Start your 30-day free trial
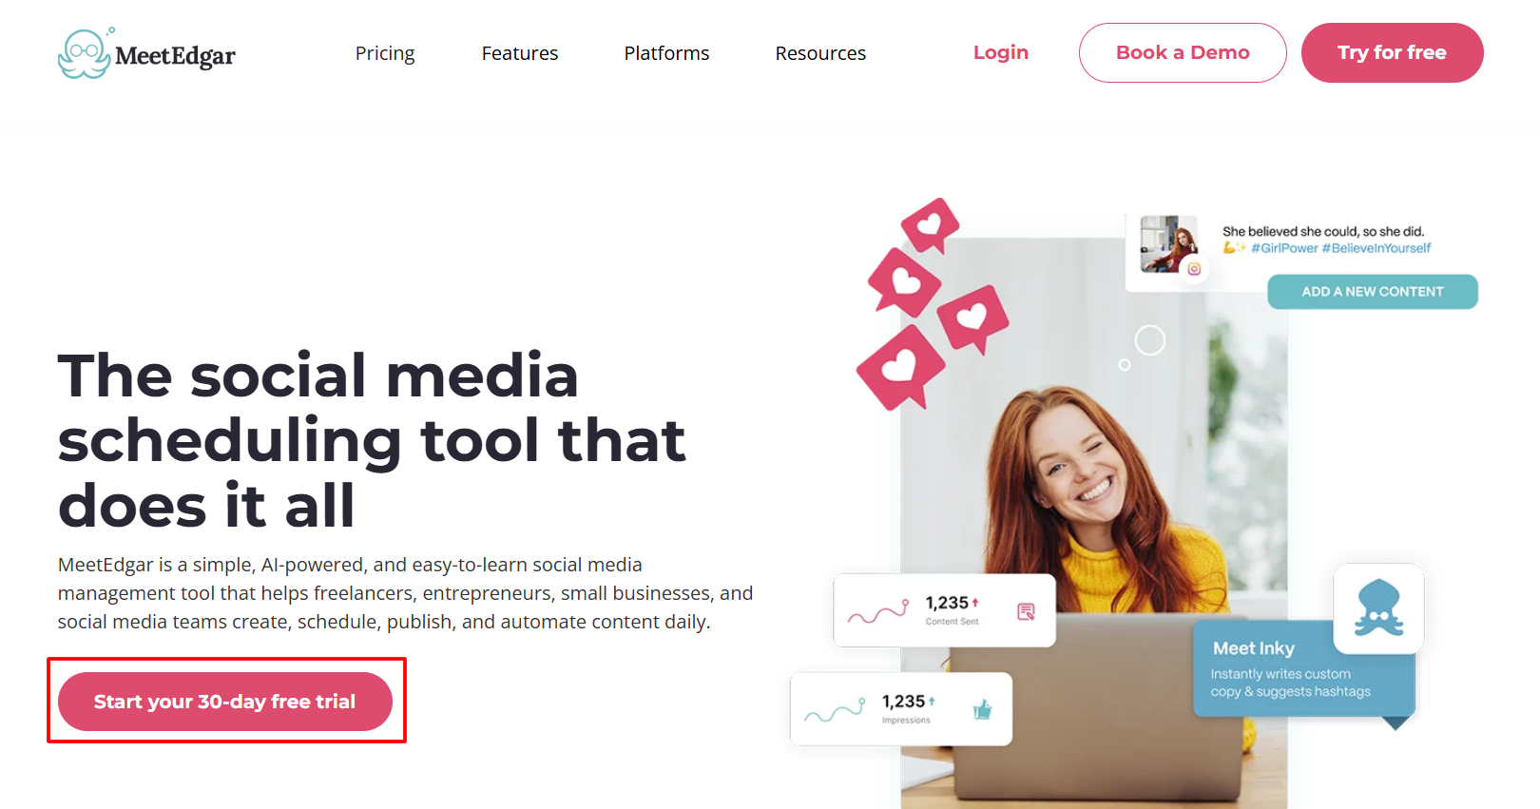The width and height of the screenshot is (1540, 809). coord(225,702)
